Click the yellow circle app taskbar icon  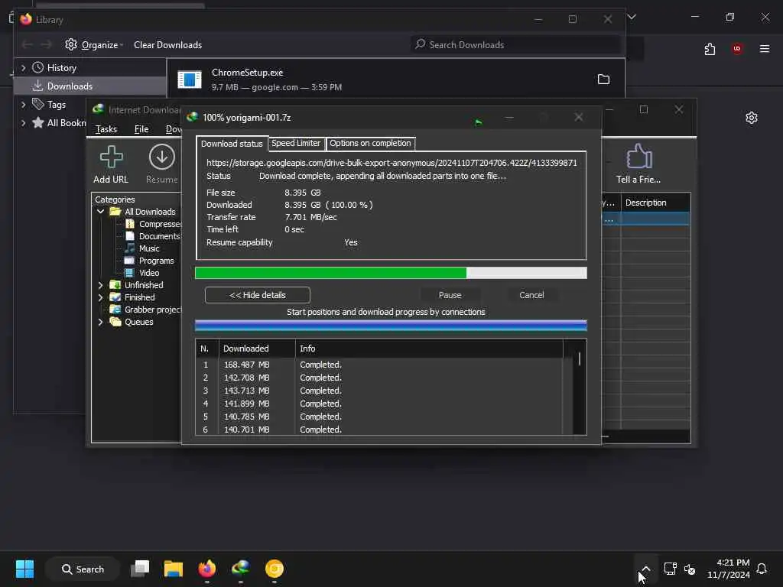pyautogui.click(x=275, y=569)
